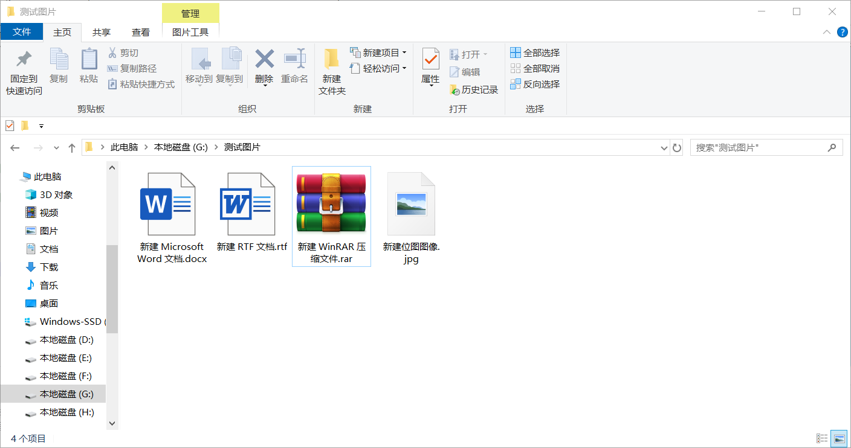This screenshot has height=448, width=851.
Task: Select file 新建位图图像.jpg
Action: click(411, 217)
